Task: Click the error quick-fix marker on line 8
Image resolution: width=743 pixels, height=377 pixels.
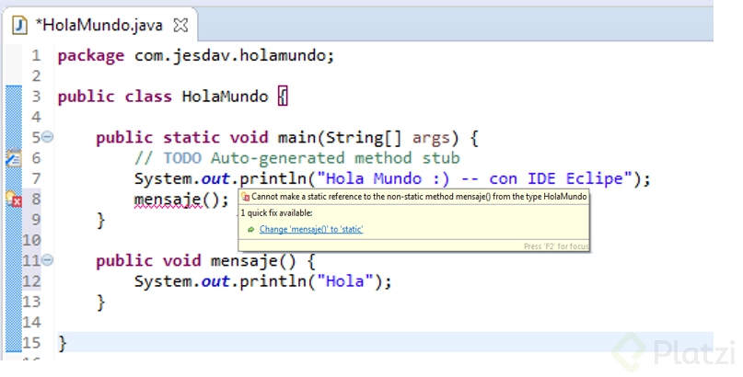Action: (13, 199)
